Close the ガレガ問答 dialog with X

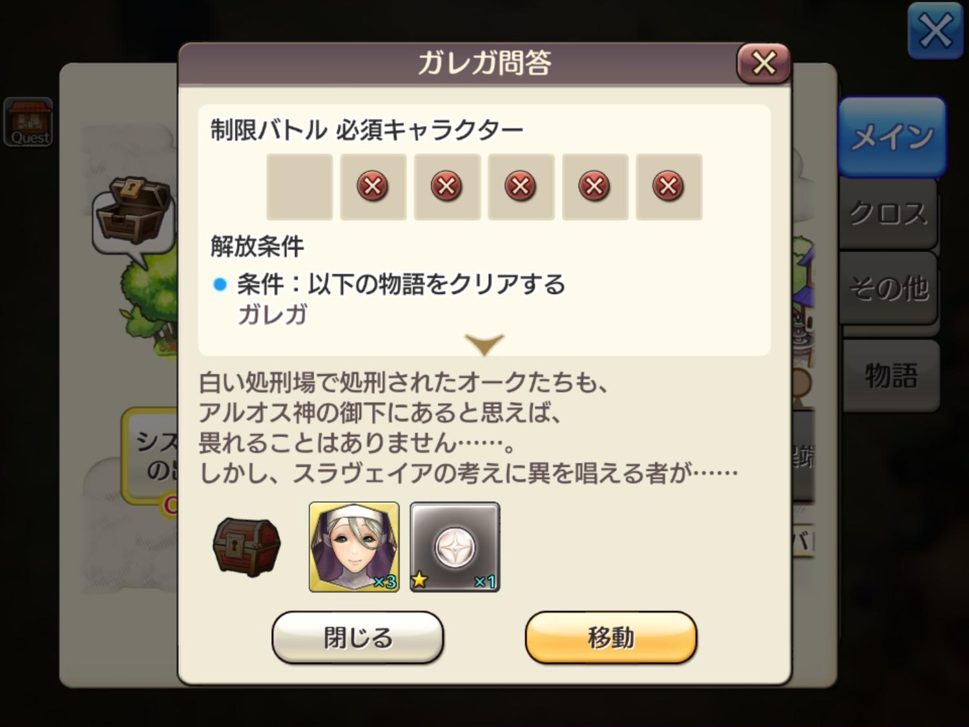(764, 63)
